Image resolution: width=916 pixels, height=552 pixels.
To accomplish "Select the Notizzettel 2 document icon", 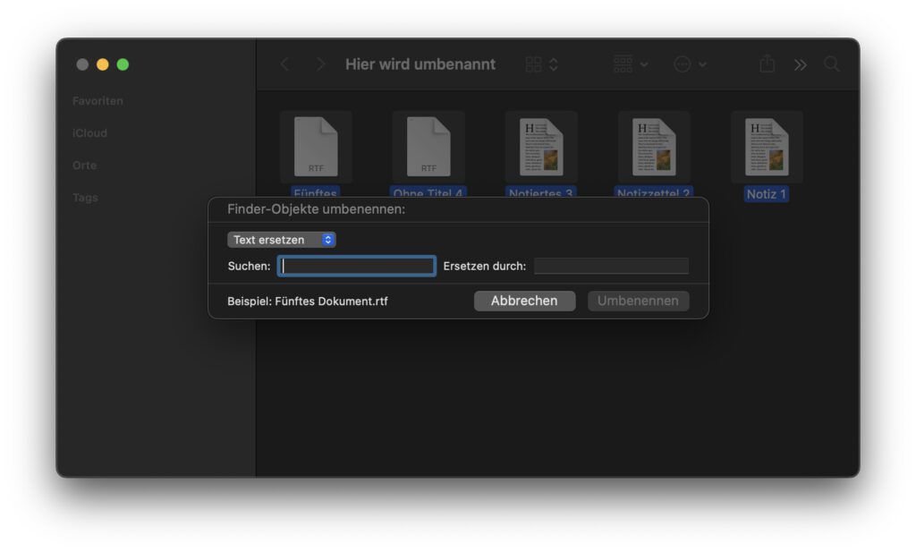I will click(x=654, y=147).
